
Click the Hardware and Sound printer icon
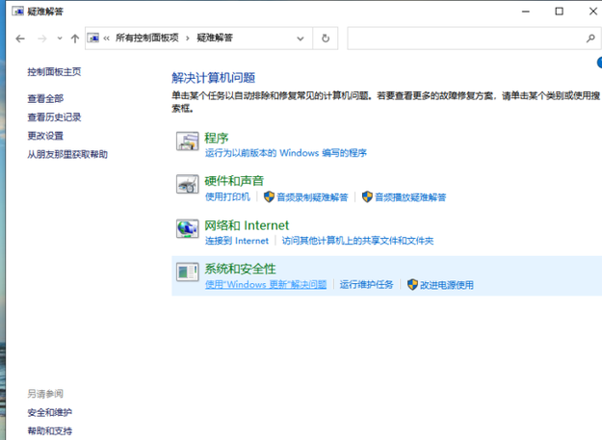188,184
